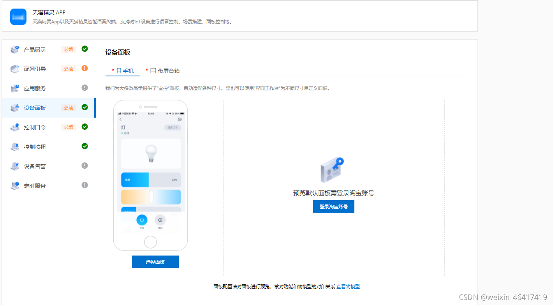This screenshot has height=305, width=553.
Task: Click the color temperature slider in phone preview
Action: point(151,197)
